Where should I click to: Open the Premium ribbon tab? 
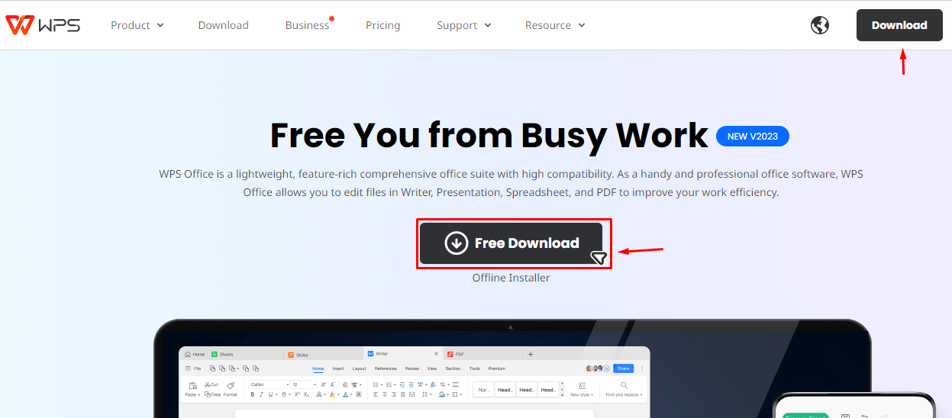[x=497, y=368]
